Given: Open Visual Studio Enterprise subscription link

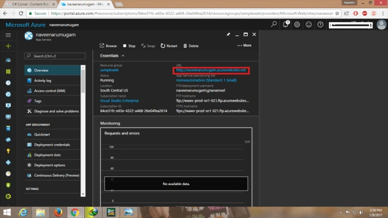Looking at the screenshot, I should point(119,100).
